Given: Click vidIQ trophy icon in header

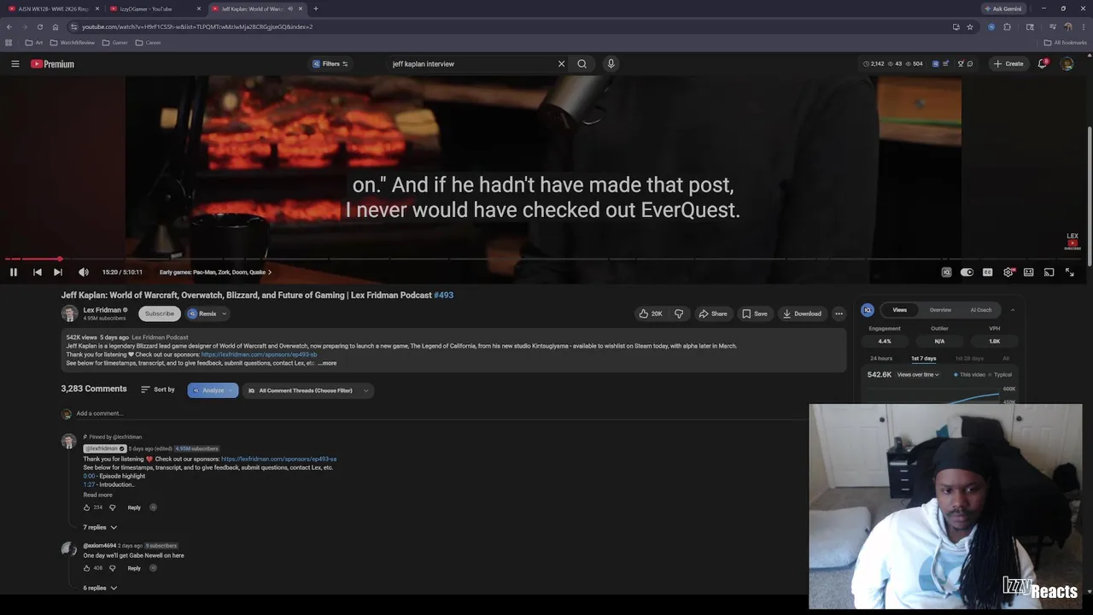Looking at the screenshot, I should click(960, 64).
